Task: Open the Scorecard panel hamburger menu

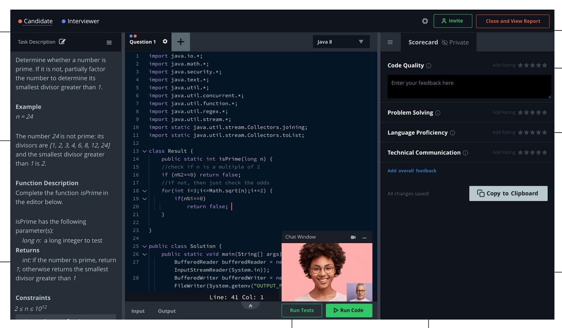Action: pyautogui.click(x=390, y=42)
